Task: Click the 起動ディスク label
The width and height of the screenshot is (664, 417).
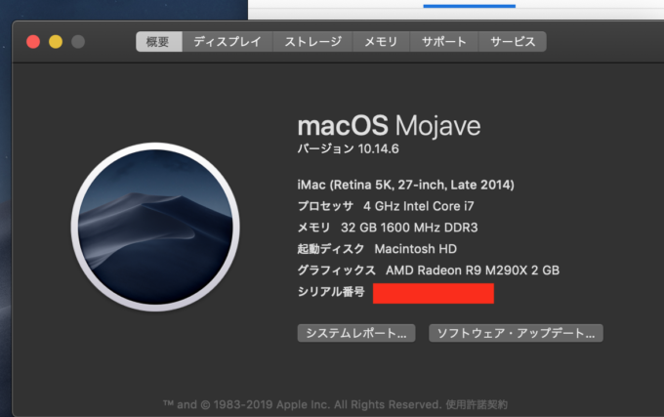Action: pos(331,249)
